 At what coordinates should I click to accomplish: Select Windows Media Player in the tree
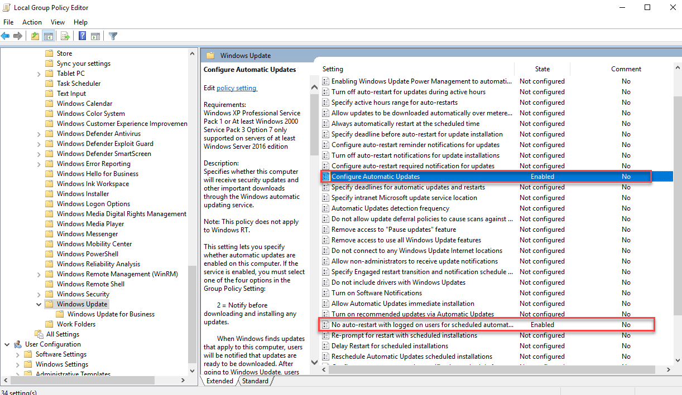90,224
